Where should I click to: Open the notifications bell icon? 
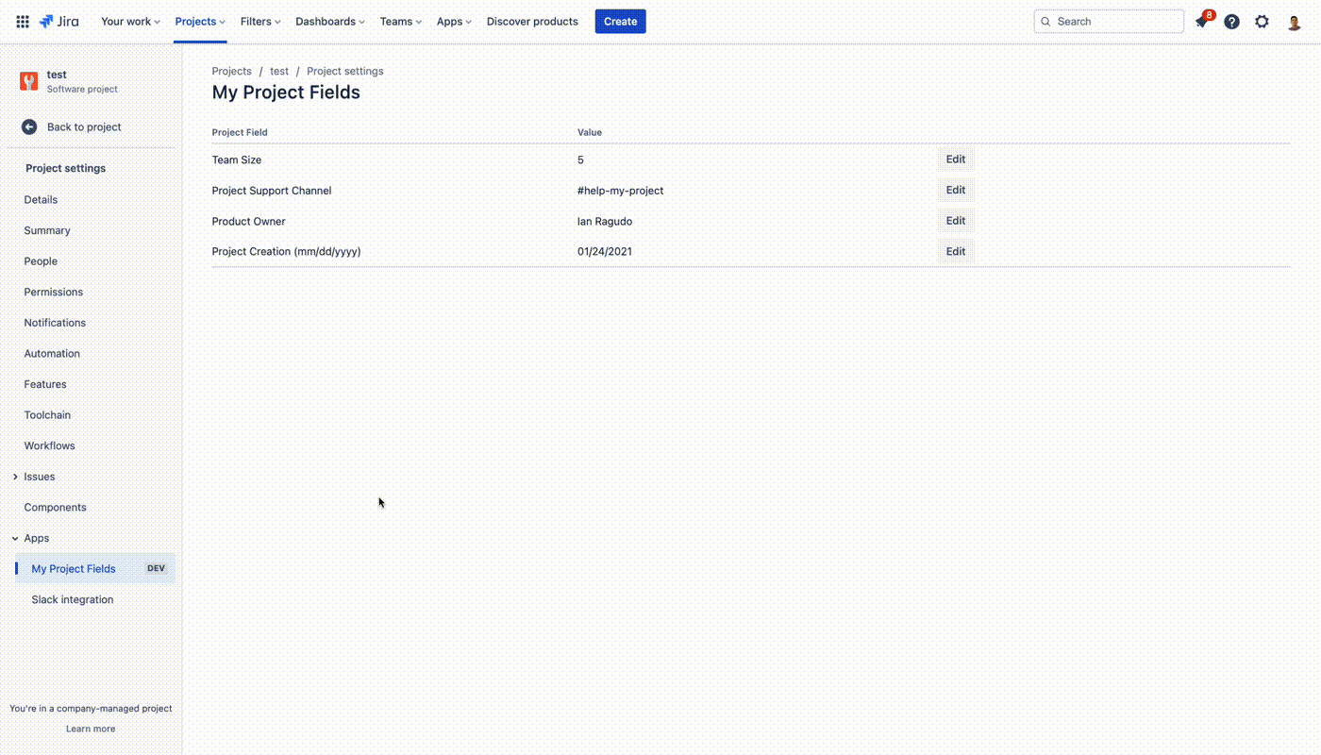[1201, 22]
